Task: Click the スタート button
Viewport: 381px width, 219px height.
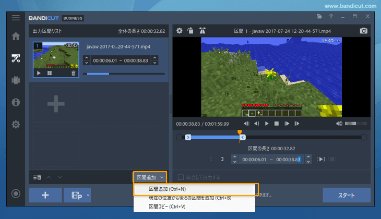Action: [x=347, y=195]
